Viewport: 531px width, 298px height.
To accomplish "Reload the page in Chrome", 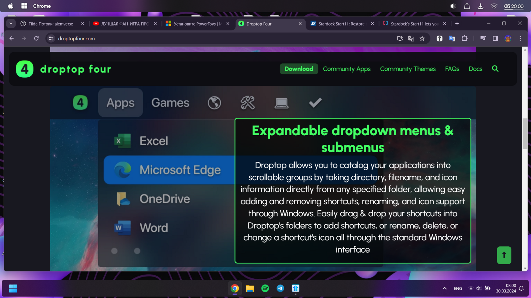I will (36, 38).
